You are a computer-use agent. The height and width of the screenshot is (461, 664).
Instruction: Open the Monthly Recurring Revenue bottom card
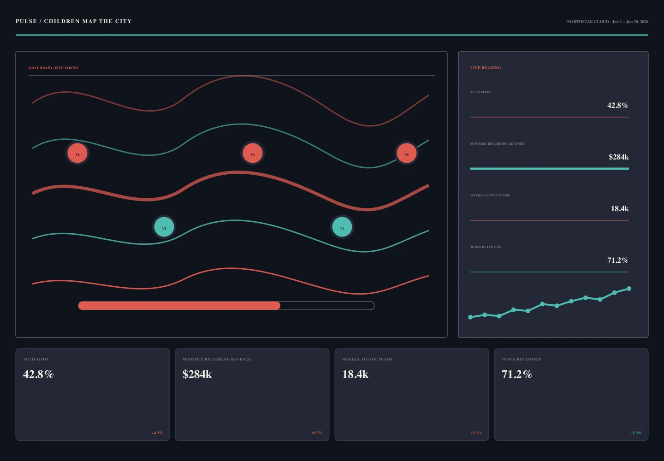[252, 395]
